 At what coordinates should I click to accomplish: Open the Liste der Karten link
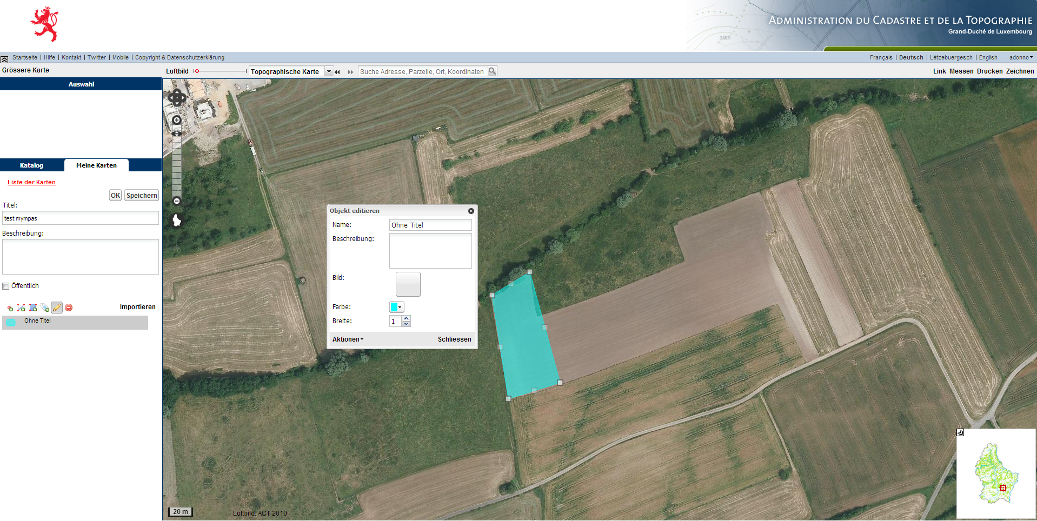tap(31, 182)
